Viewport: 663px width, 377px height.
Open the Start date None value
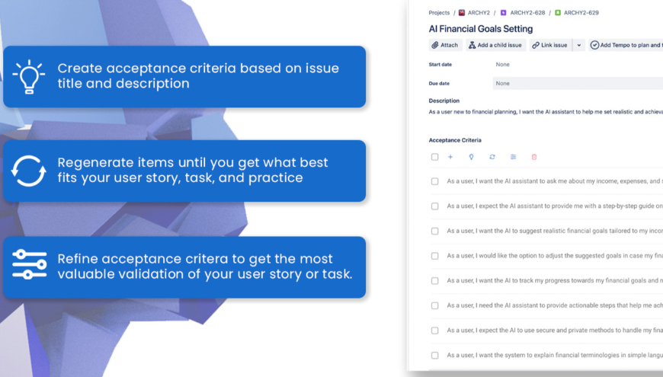(502, 65)
